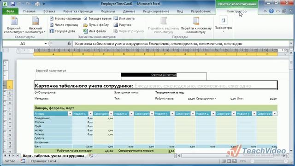The width and height of the screenshot is (295, 166).
Task: Click the center header section box
Action: (164, 76)
